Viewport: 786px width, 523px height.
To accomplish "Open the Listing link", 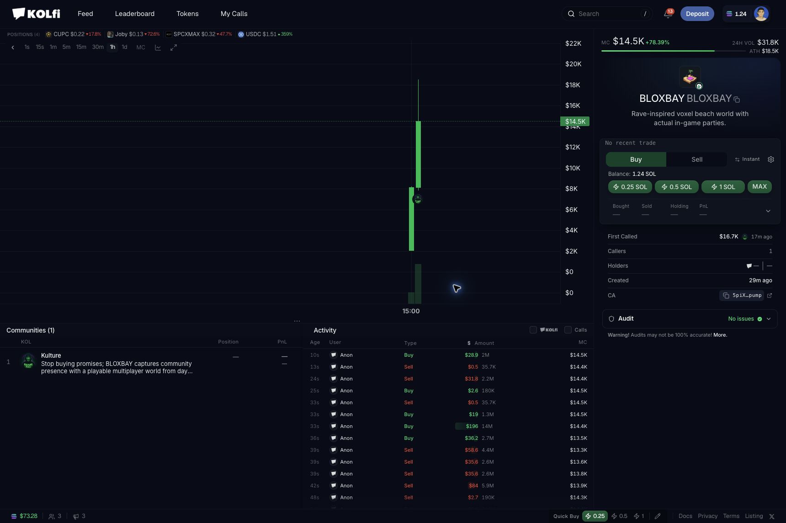I will 754,516.
